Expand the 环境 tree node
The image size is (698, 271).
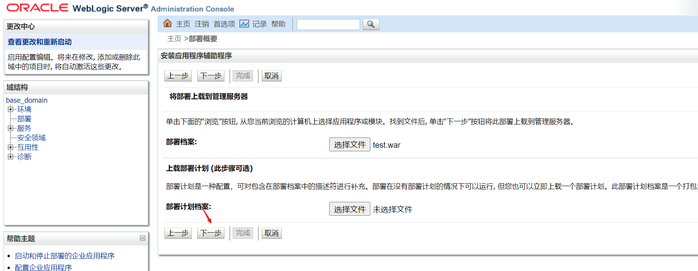pos(10,109)
